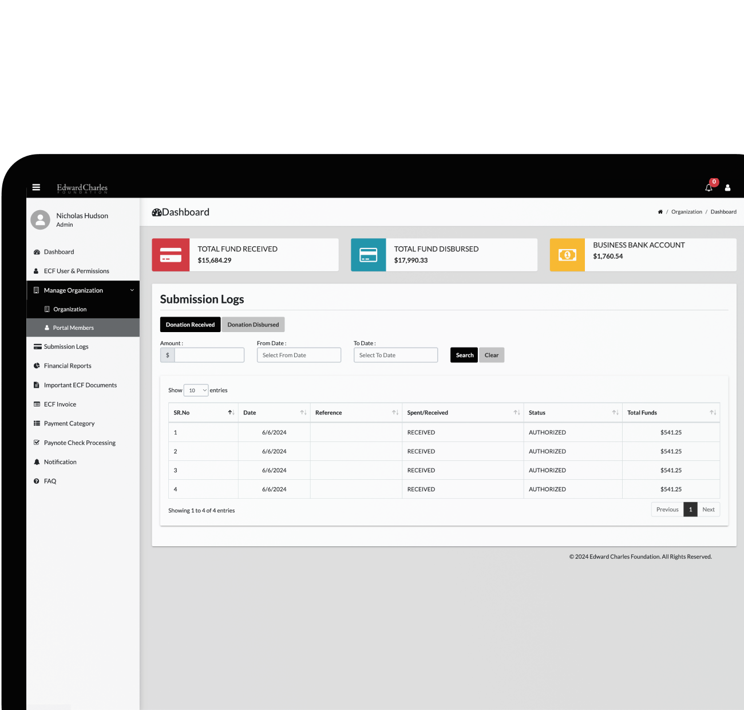Click the red Total Fund Received card icon

coord(171,254)
